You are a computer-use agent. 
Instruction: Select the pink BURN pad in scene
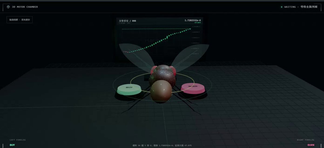193,88
